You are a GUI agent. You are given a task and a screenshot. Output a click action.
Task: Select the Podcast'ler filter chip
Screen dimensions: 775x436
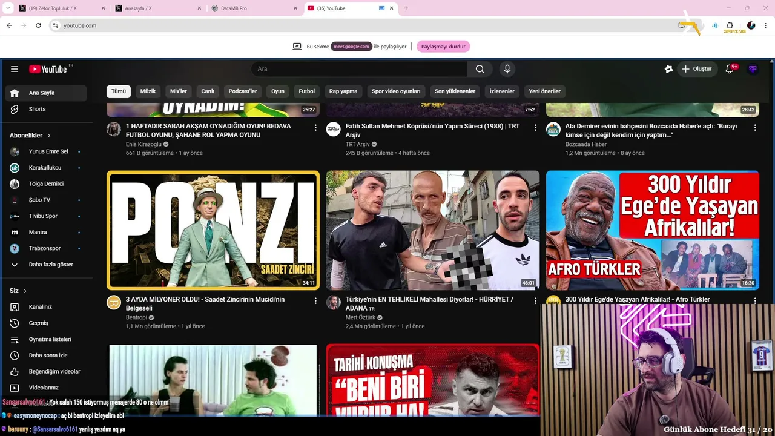[243, 91]
